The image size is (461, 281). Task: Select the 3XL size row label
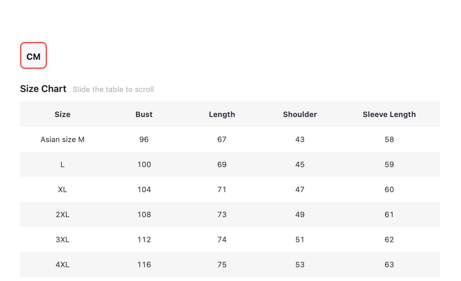click(x=62, y=240)
